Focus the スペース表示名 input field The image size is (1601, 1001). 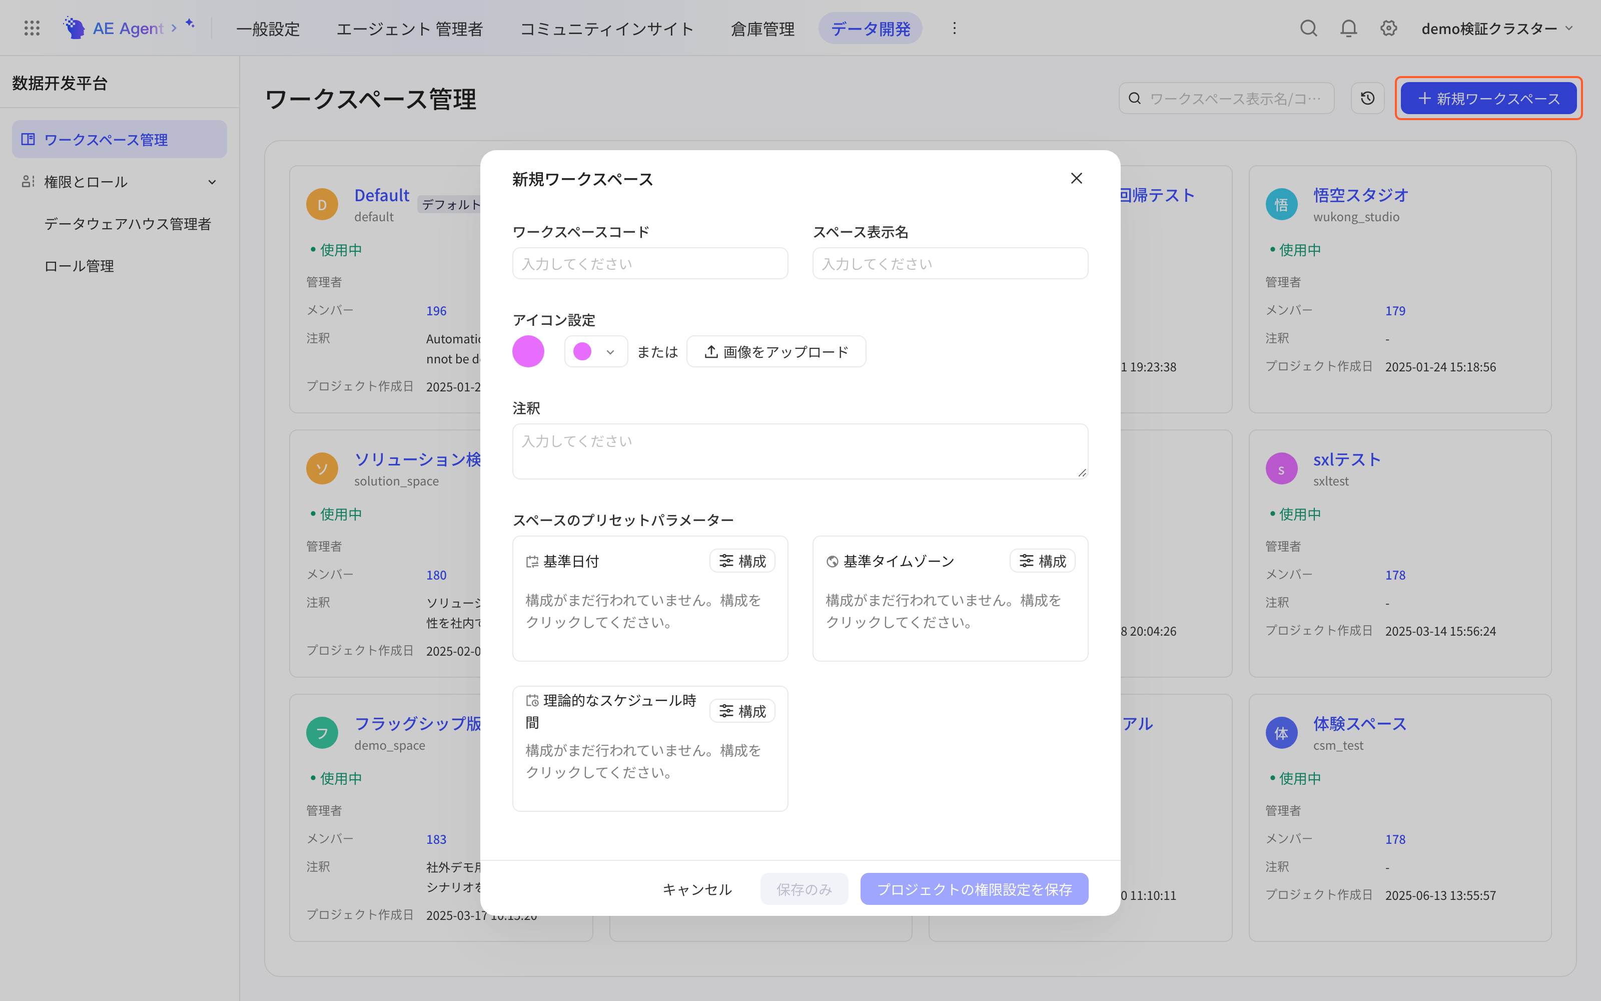pos(951,263)
